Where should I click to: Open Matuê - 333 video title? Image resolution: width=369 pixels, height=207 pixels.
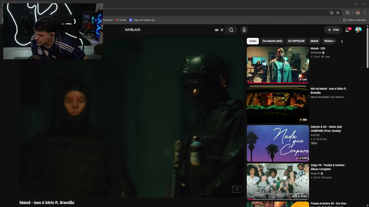click(x=318, y=49)
